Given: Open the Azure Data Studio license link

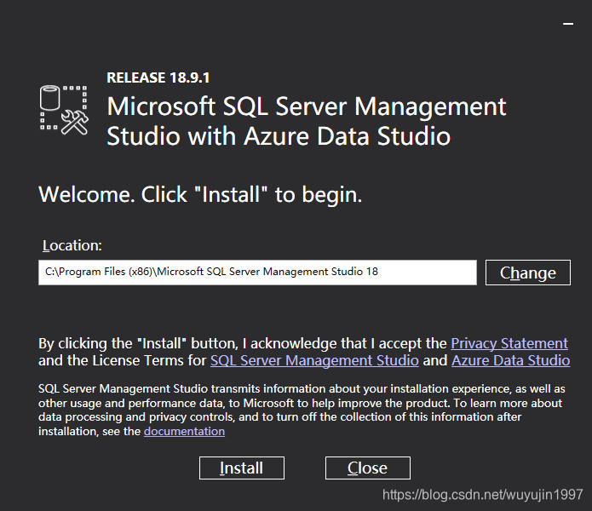Looking at the screenshot, I should [511, 360].
